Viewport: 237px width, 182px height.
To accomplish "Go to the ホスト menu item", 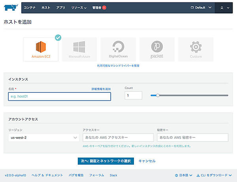I will tap(46, 8).
